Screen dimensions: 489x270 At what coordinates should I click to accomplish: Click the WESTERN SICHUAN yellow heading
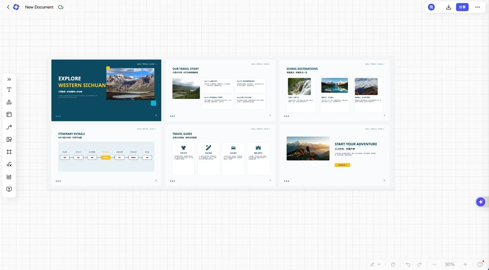(82, 85)
